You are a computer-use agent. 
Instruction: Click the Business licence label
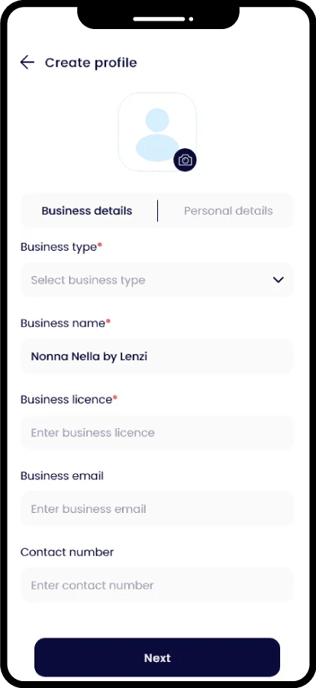(x=69, y=400)
